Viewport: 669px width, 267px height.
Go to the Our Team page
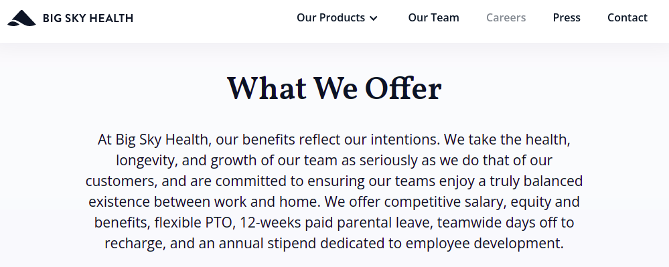click(x=433, y=17)
